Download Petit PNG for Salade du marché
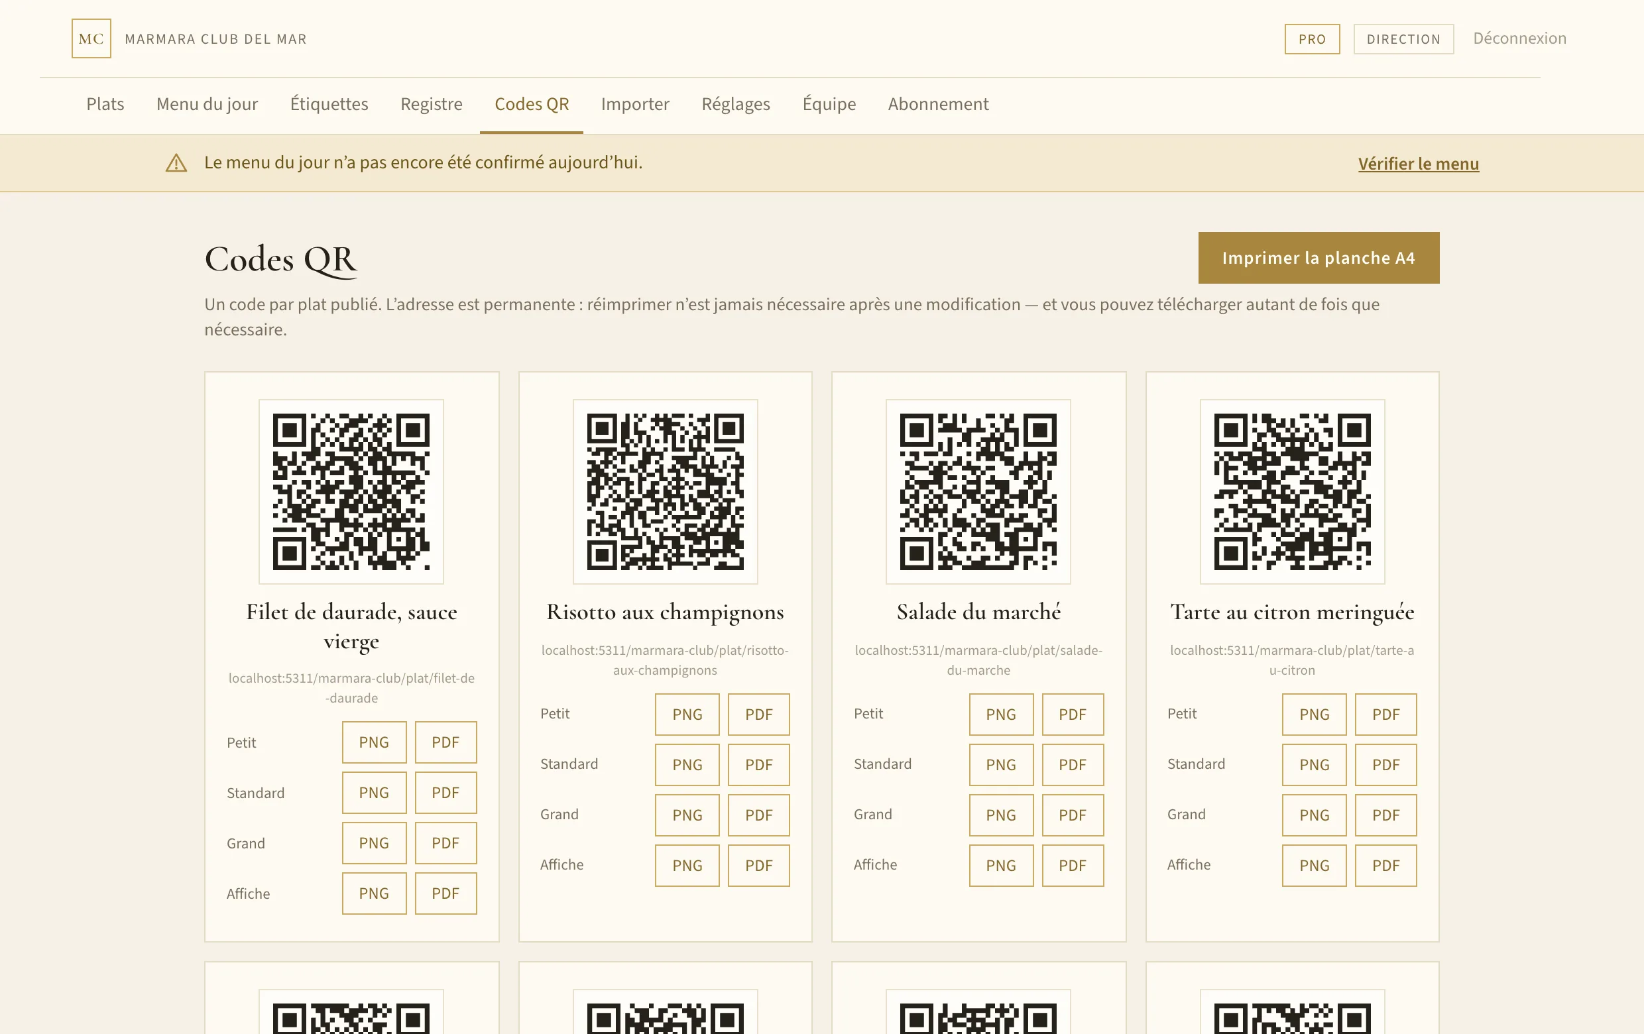Viewport: 1644px width, 1034px height. click(1002, 715)
